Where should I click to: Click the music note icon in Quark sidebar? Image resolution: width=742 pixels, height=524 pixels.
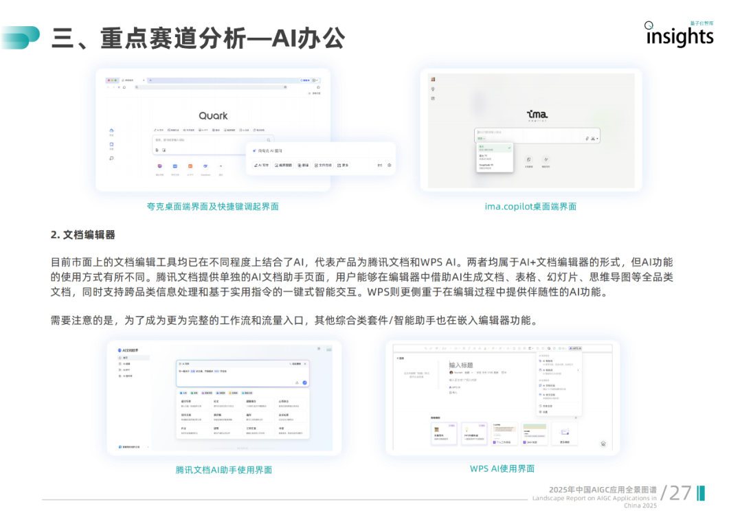coord(112,159)
